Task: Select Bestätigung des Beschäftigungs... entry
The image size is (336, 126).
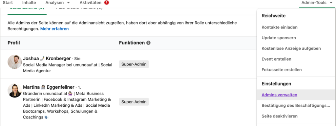Action: [x=296, y=105]
